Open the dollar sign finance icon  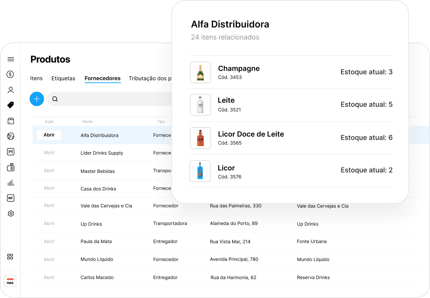coord(11,74)
